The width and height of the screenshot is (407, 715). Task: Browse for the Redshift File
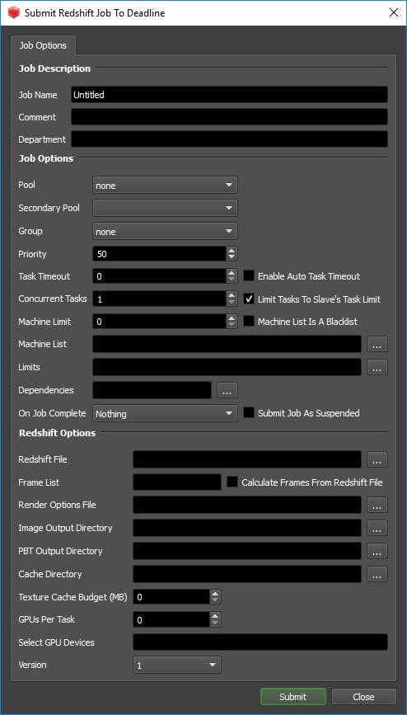(377, 459)
